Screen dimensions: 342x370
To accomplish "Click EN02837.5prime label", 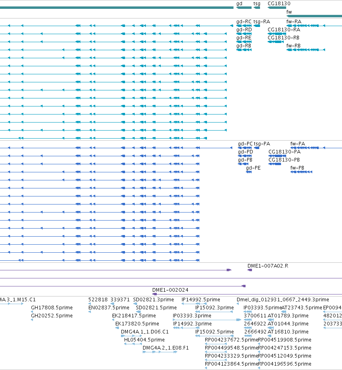I will click(109, 308).
